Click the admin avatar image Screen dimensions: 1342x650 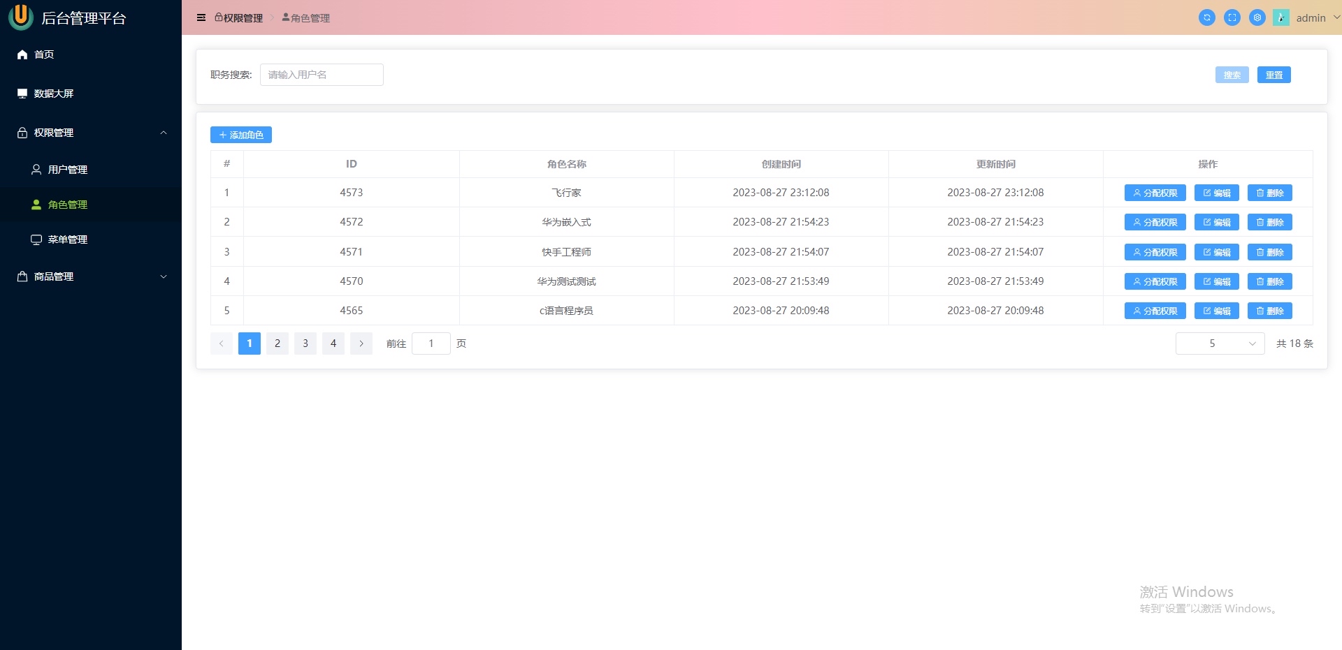1281,17
